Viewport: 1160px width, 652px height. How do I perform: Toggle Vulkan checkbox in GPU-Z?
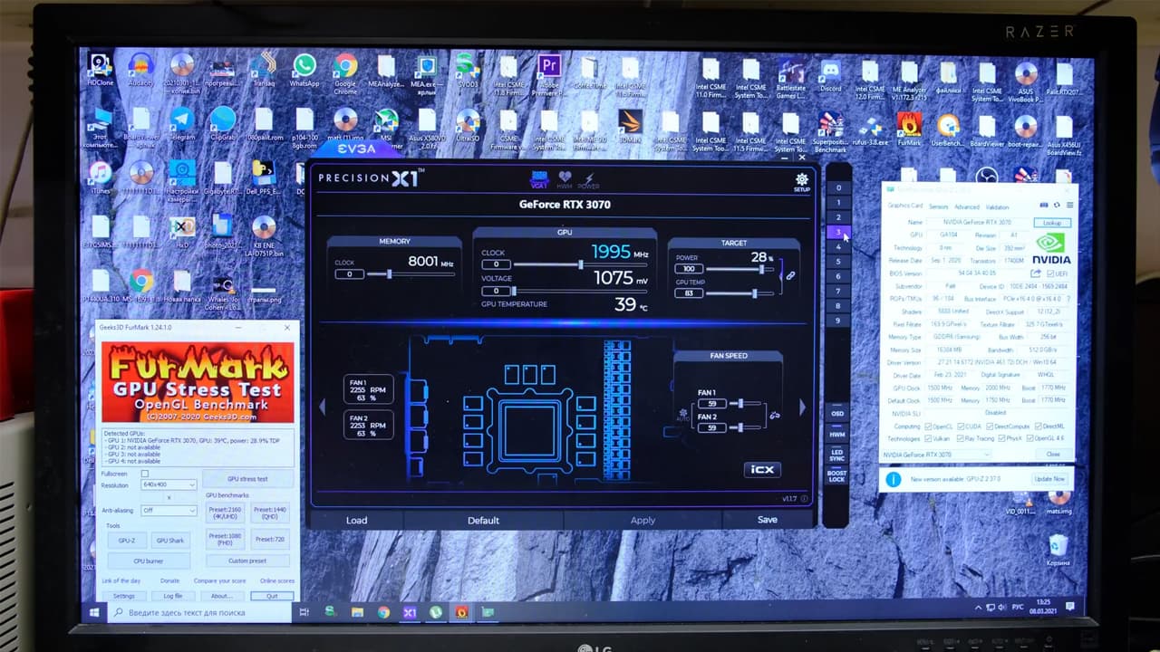tap(929, 438)
